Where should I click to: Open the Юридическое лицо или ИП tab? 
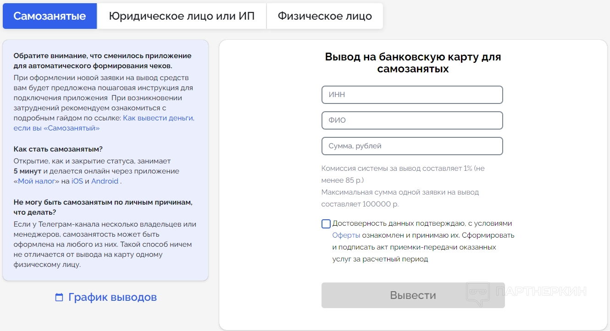[182, 16]
